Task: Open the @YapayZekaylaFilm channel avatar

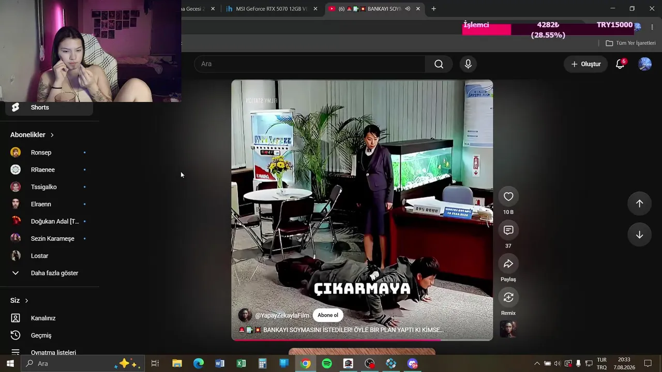Action: pyautogui.click(x=245, y=315)
